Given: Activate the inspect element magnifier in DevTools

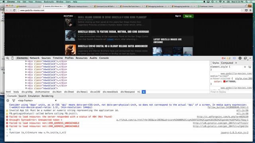Looking at the screenshot, I should pos(8,58).
